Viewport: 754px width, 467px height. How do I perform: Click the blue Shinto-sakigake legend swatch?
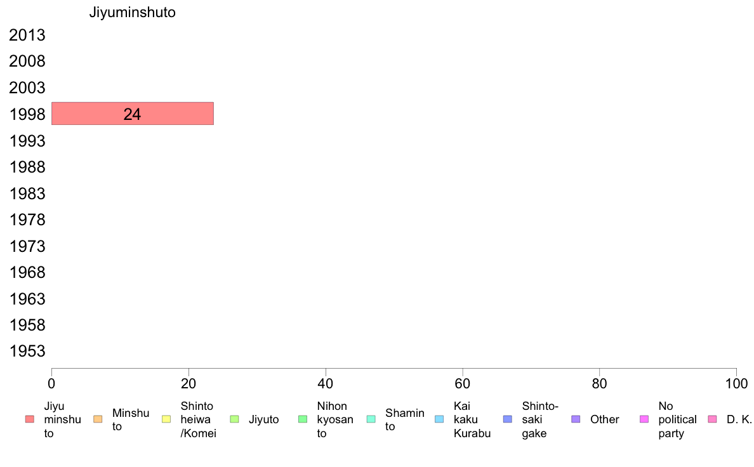click(x=508, y=419)
